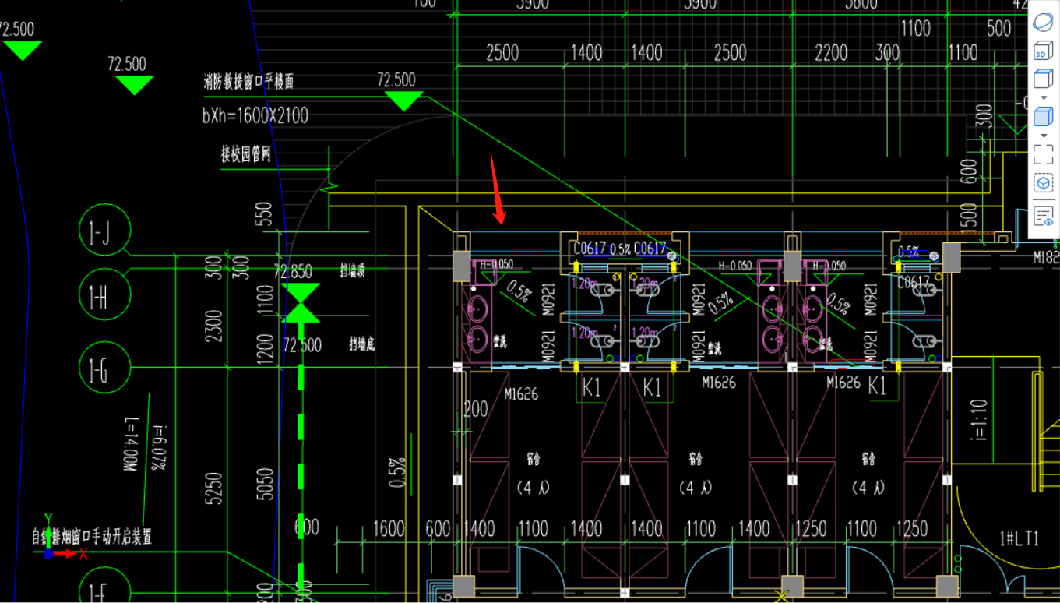Image resolution: width=1060 pixels, height=603 pixels.
Task: Select the 自然排烟窗口手动开启装置 annotation
Action: (92, 537)
